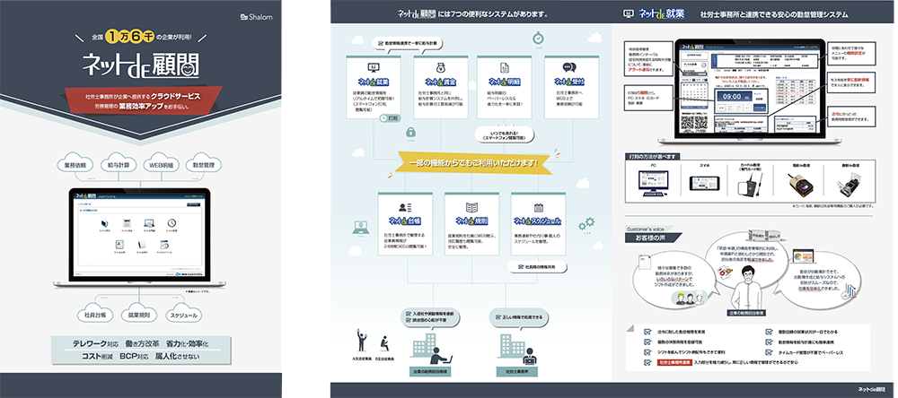Click the yellow 一部の機能からでもご利用いただけます banner

[x=472, y=162]
